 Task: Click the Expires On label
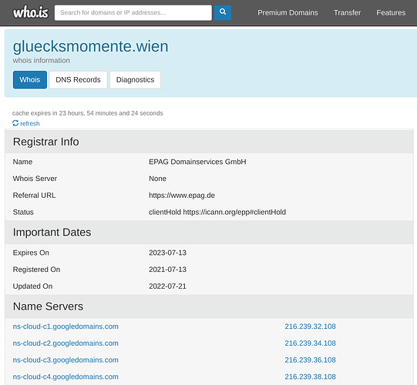31,253
